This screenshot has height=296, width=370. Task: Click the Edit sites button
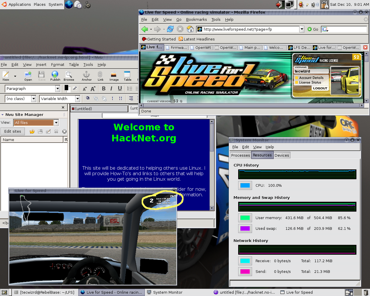point(13,131)
